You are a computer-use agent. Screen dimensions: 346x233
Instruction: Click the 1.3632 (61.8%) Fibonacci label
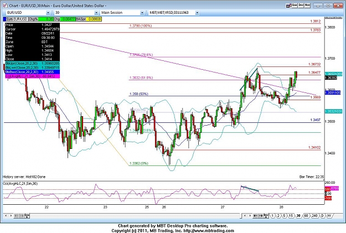[x=141, y=78]
